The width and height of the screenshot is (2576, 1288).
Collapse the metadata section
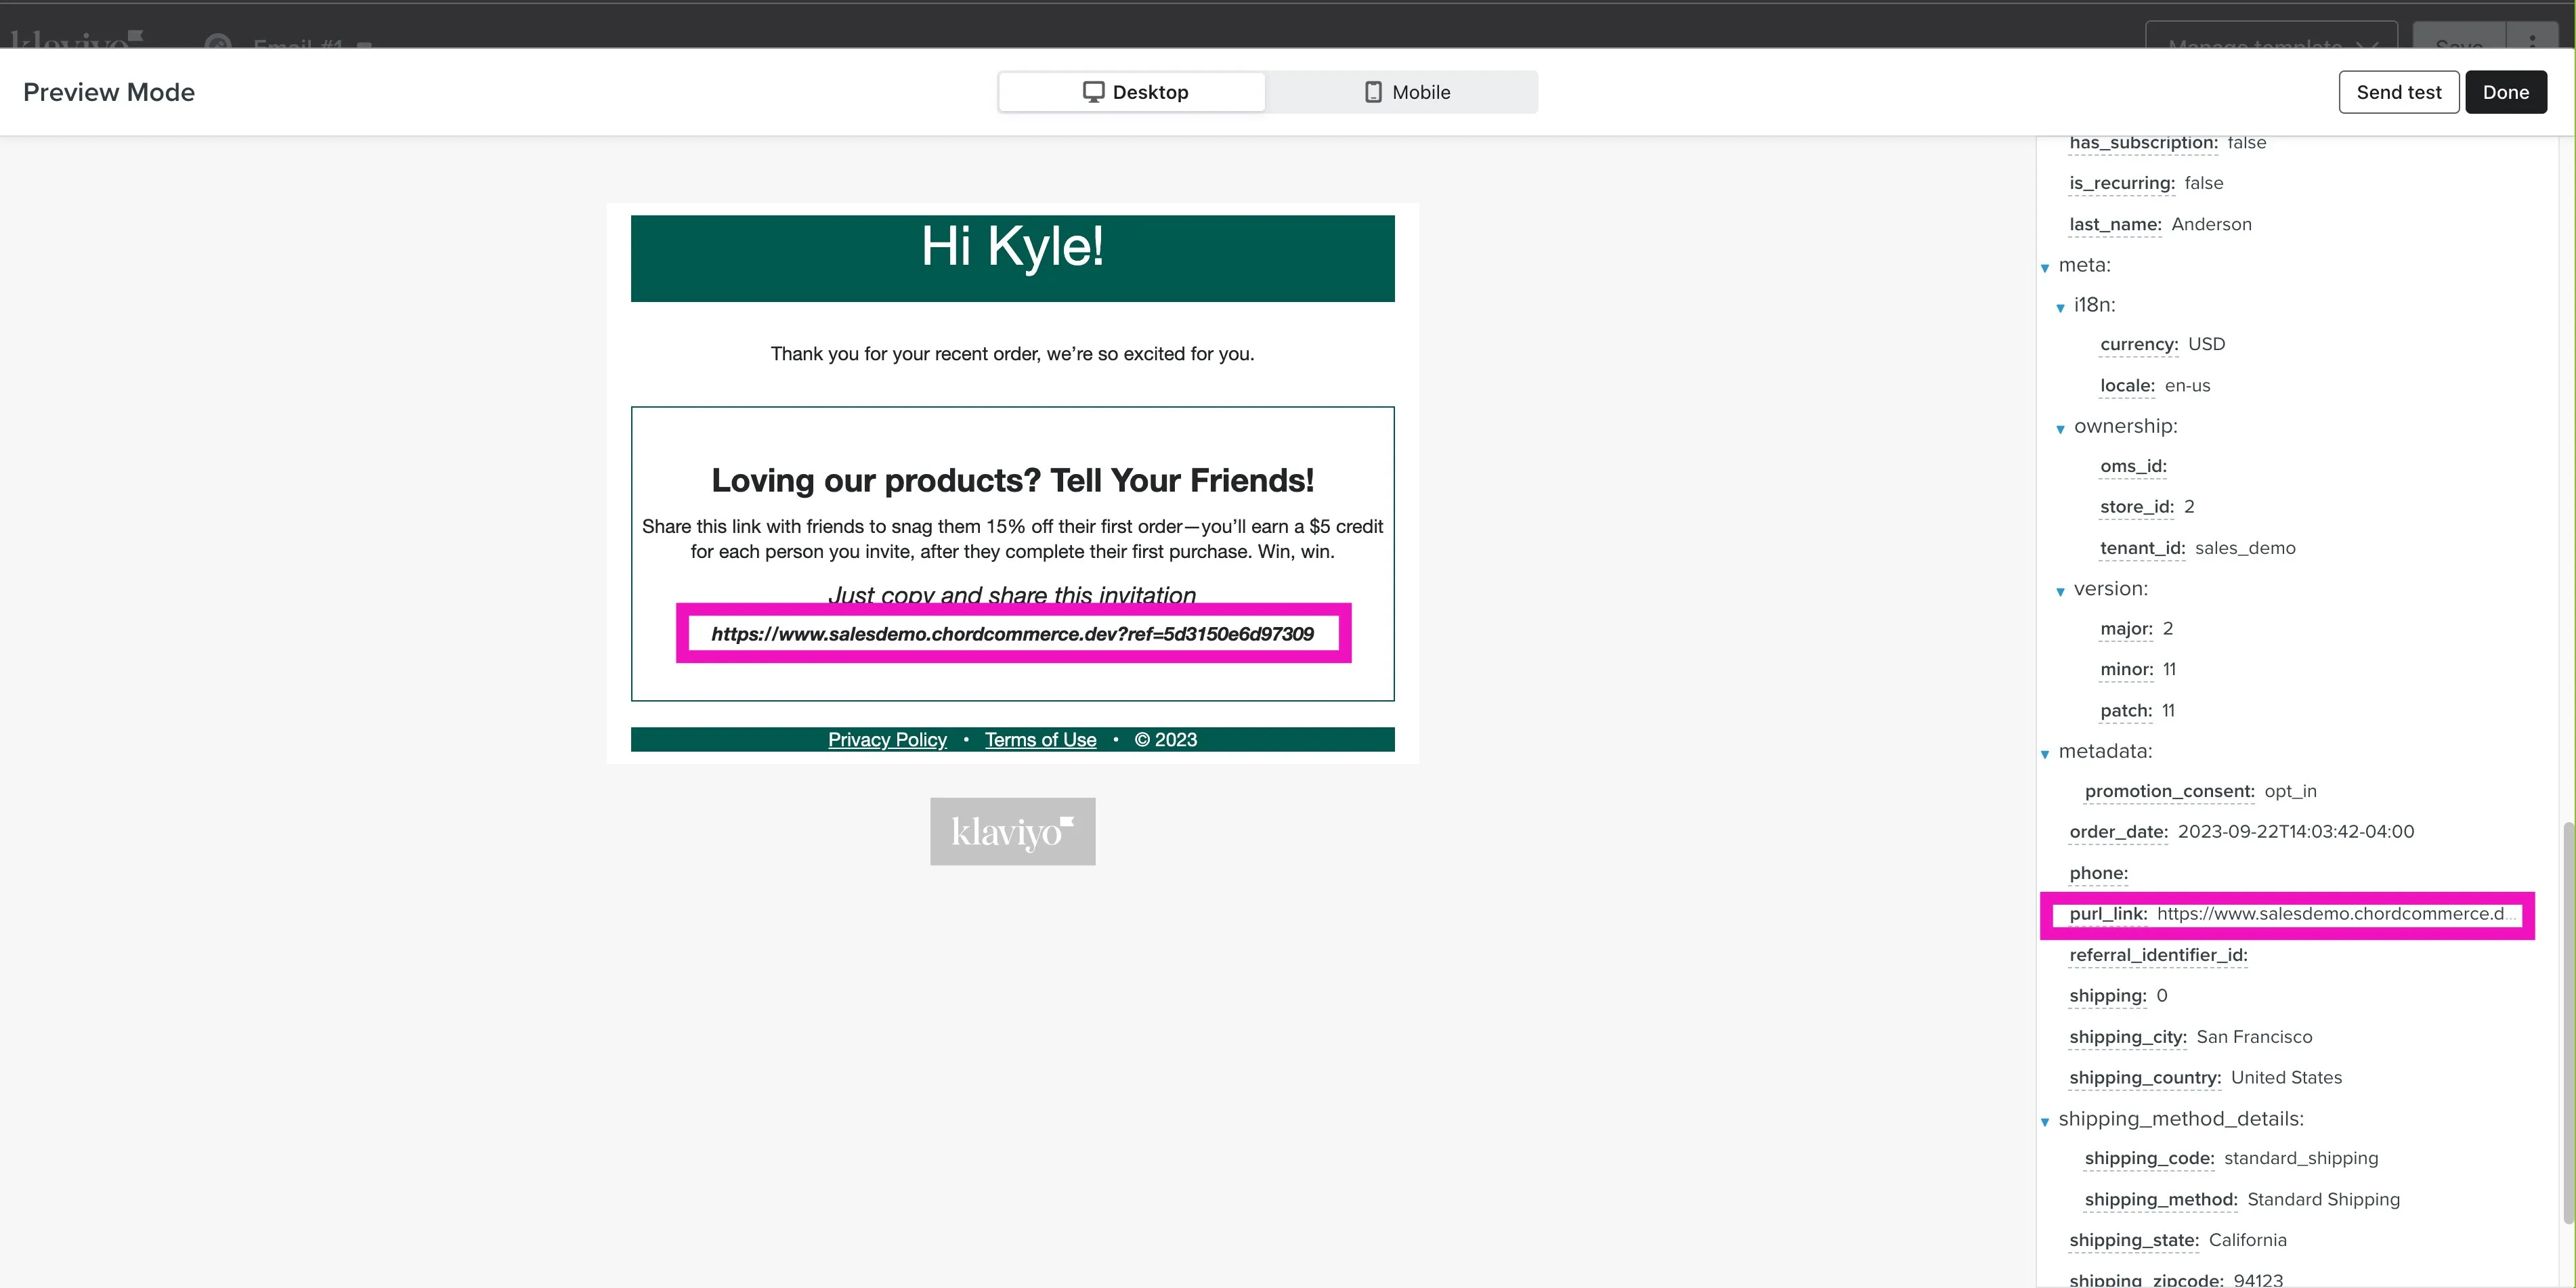2045,753
